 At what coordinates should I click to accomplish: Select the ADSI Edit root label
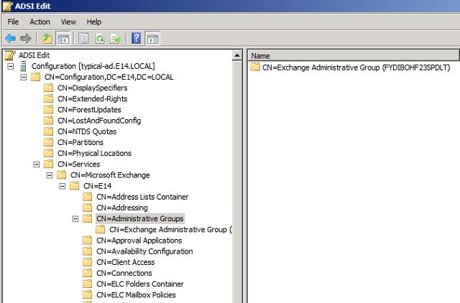point(34,55)
